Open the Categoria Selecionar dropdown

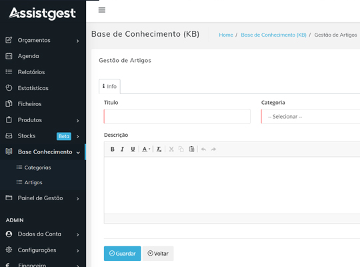[311, 116]
